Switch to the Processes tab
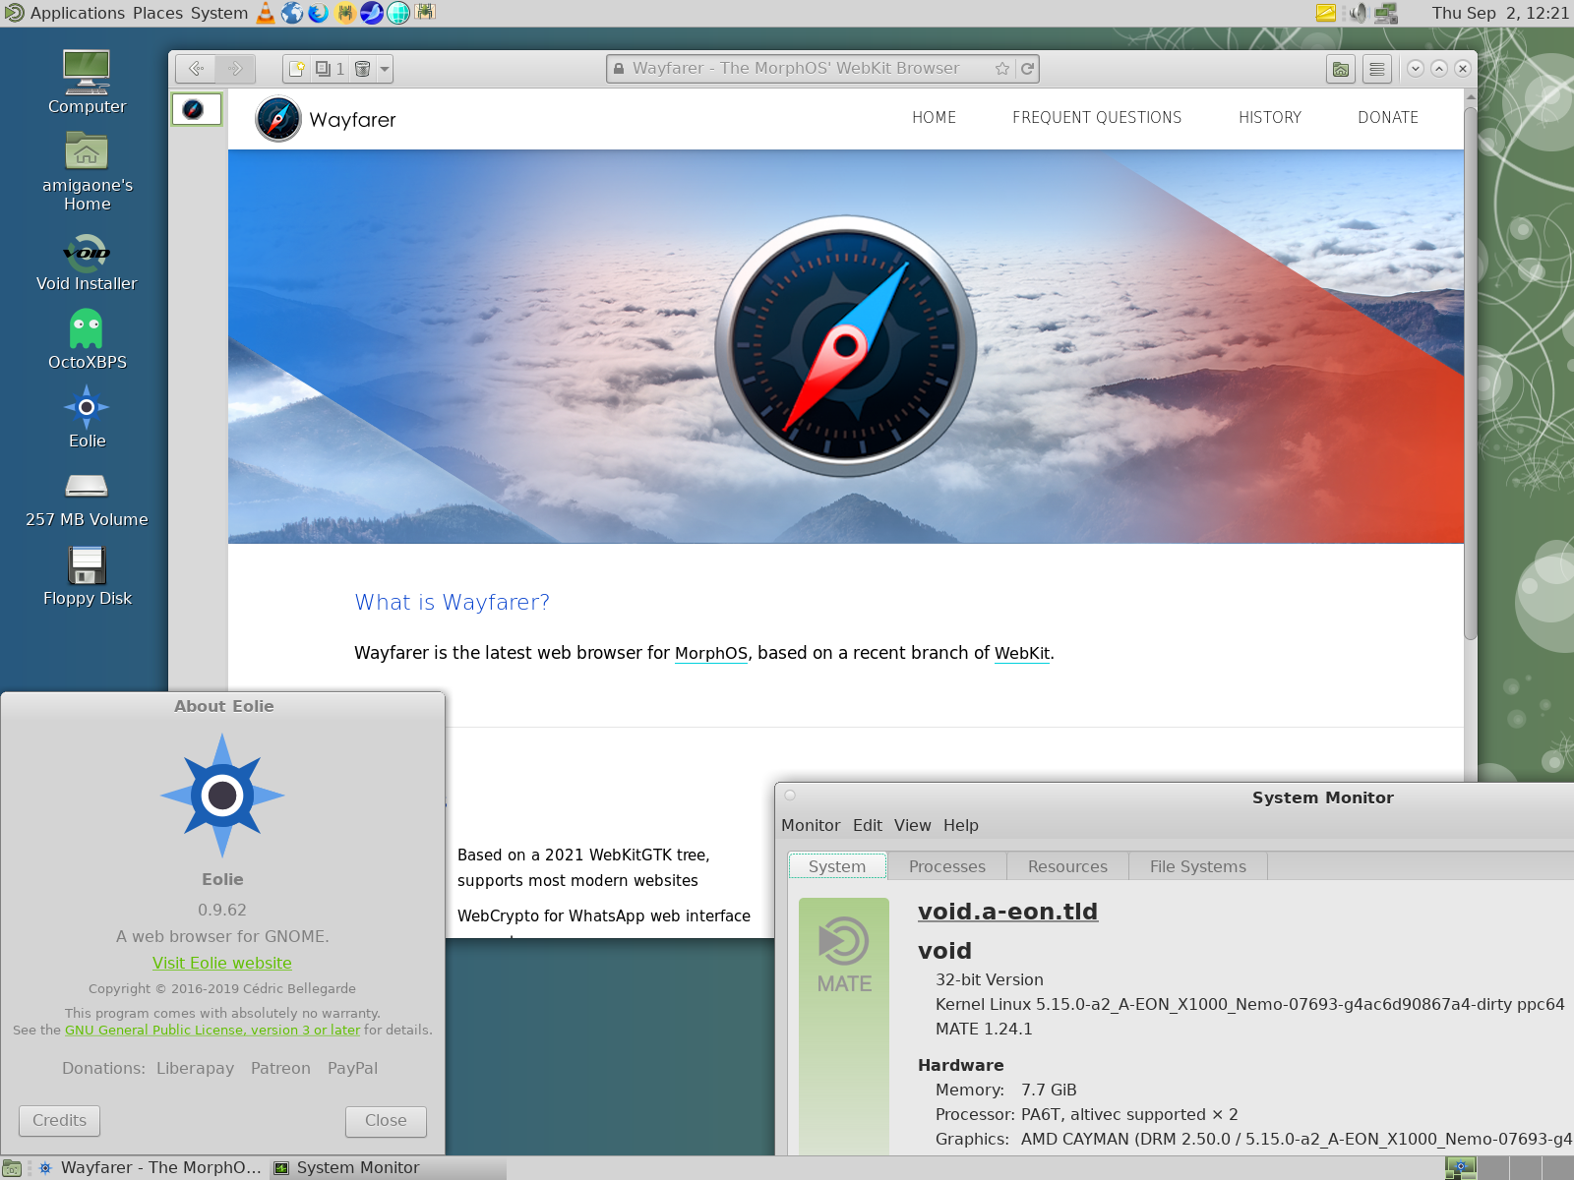 (x=947, y=866)
